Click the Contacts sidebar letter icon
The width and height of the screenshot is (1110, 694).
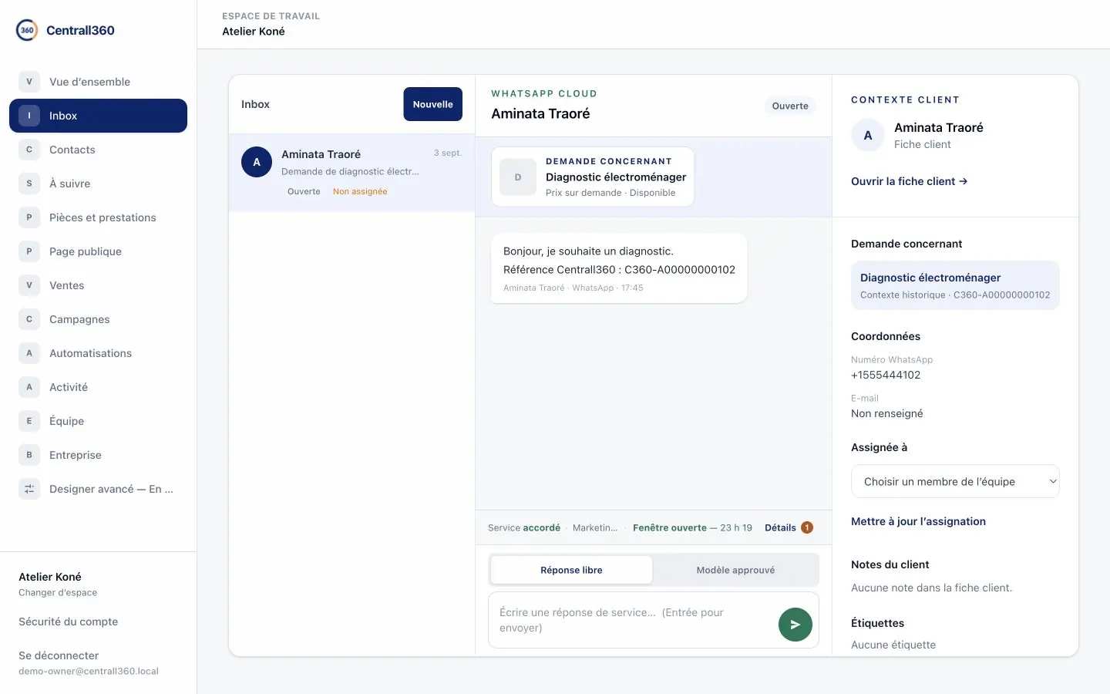(x=29, y=150)
